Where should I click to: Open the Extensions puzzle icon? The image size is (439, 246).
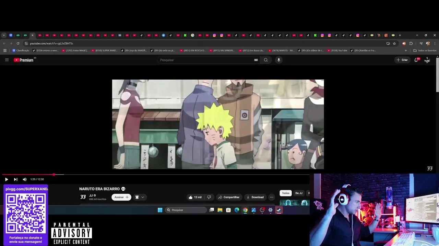coord(411,43)
